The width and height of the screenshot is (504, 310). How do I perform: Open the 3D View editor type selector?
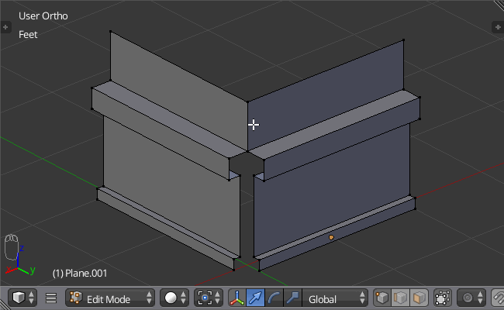pos(22,298)
